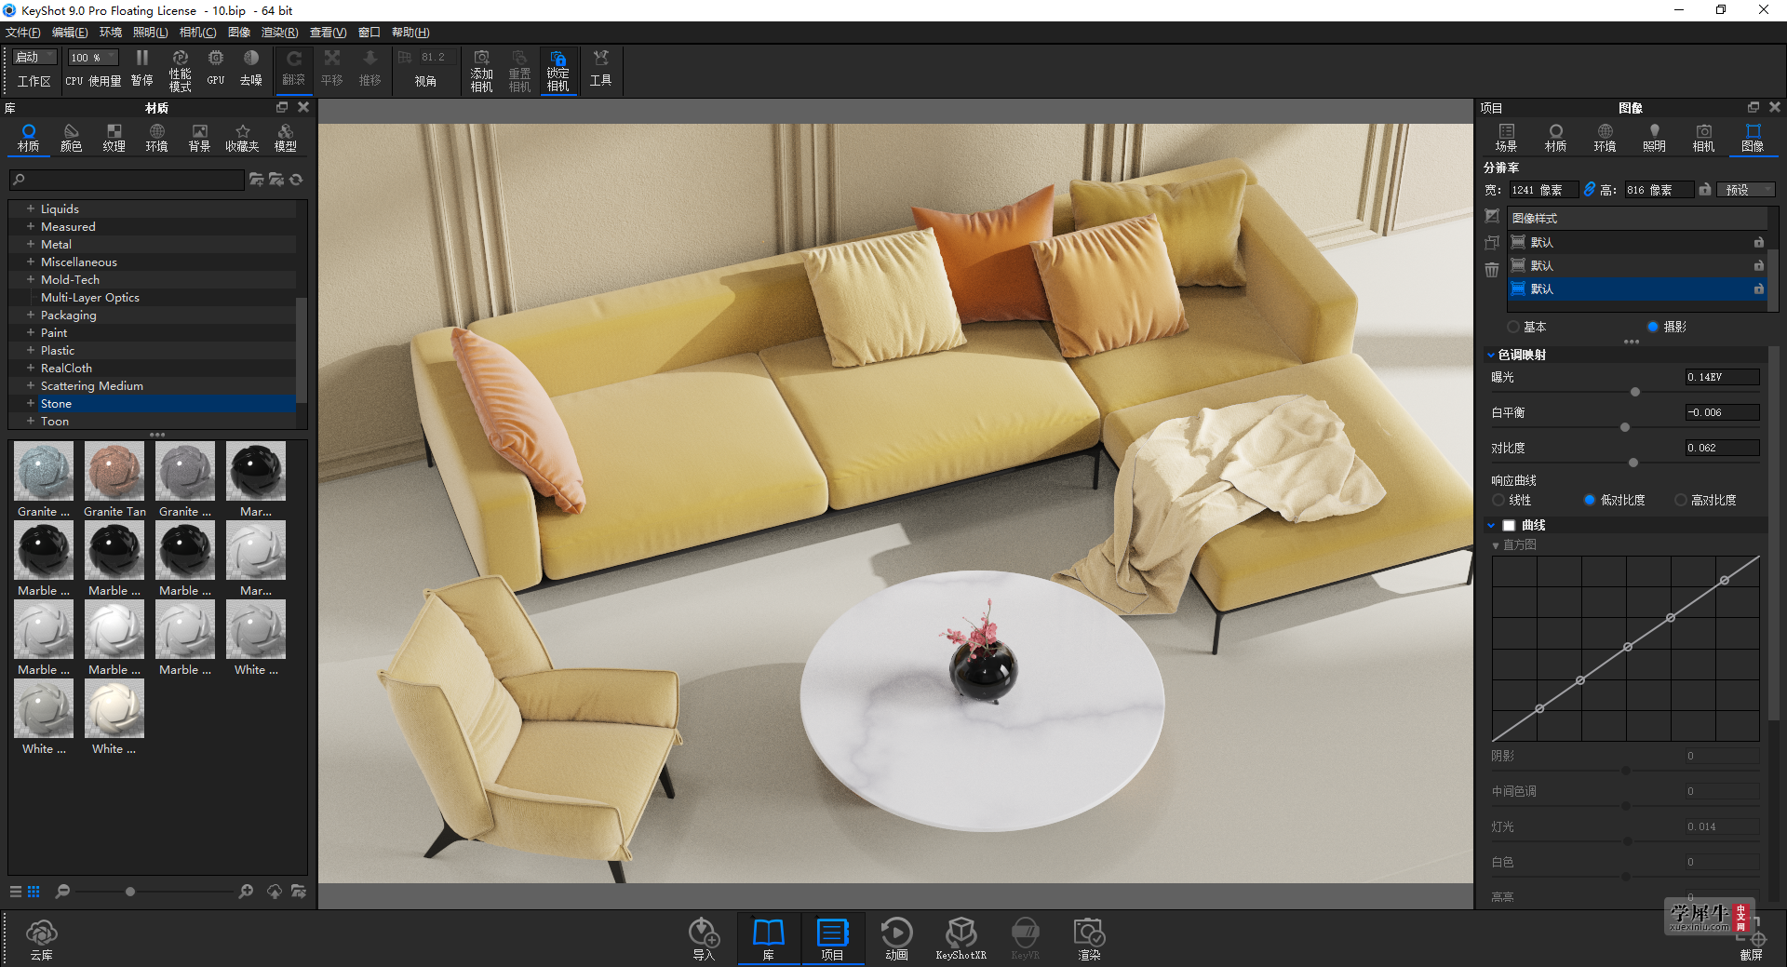Switch to library Textures tab
Screen dimensions: 1787x967
pos(114,138)
